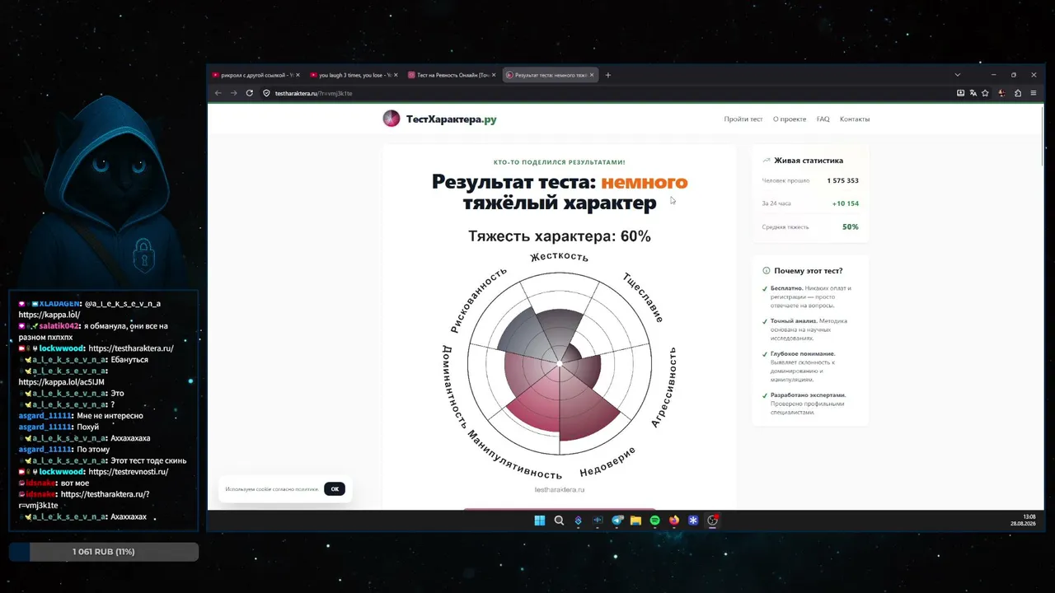Click the radar chart center
This screenshot has height=593, width=1055.
click(560, 363)
